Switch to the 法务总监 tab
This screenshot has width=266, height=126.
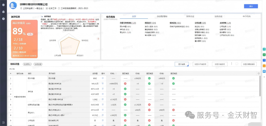click(x=218, y=16)
